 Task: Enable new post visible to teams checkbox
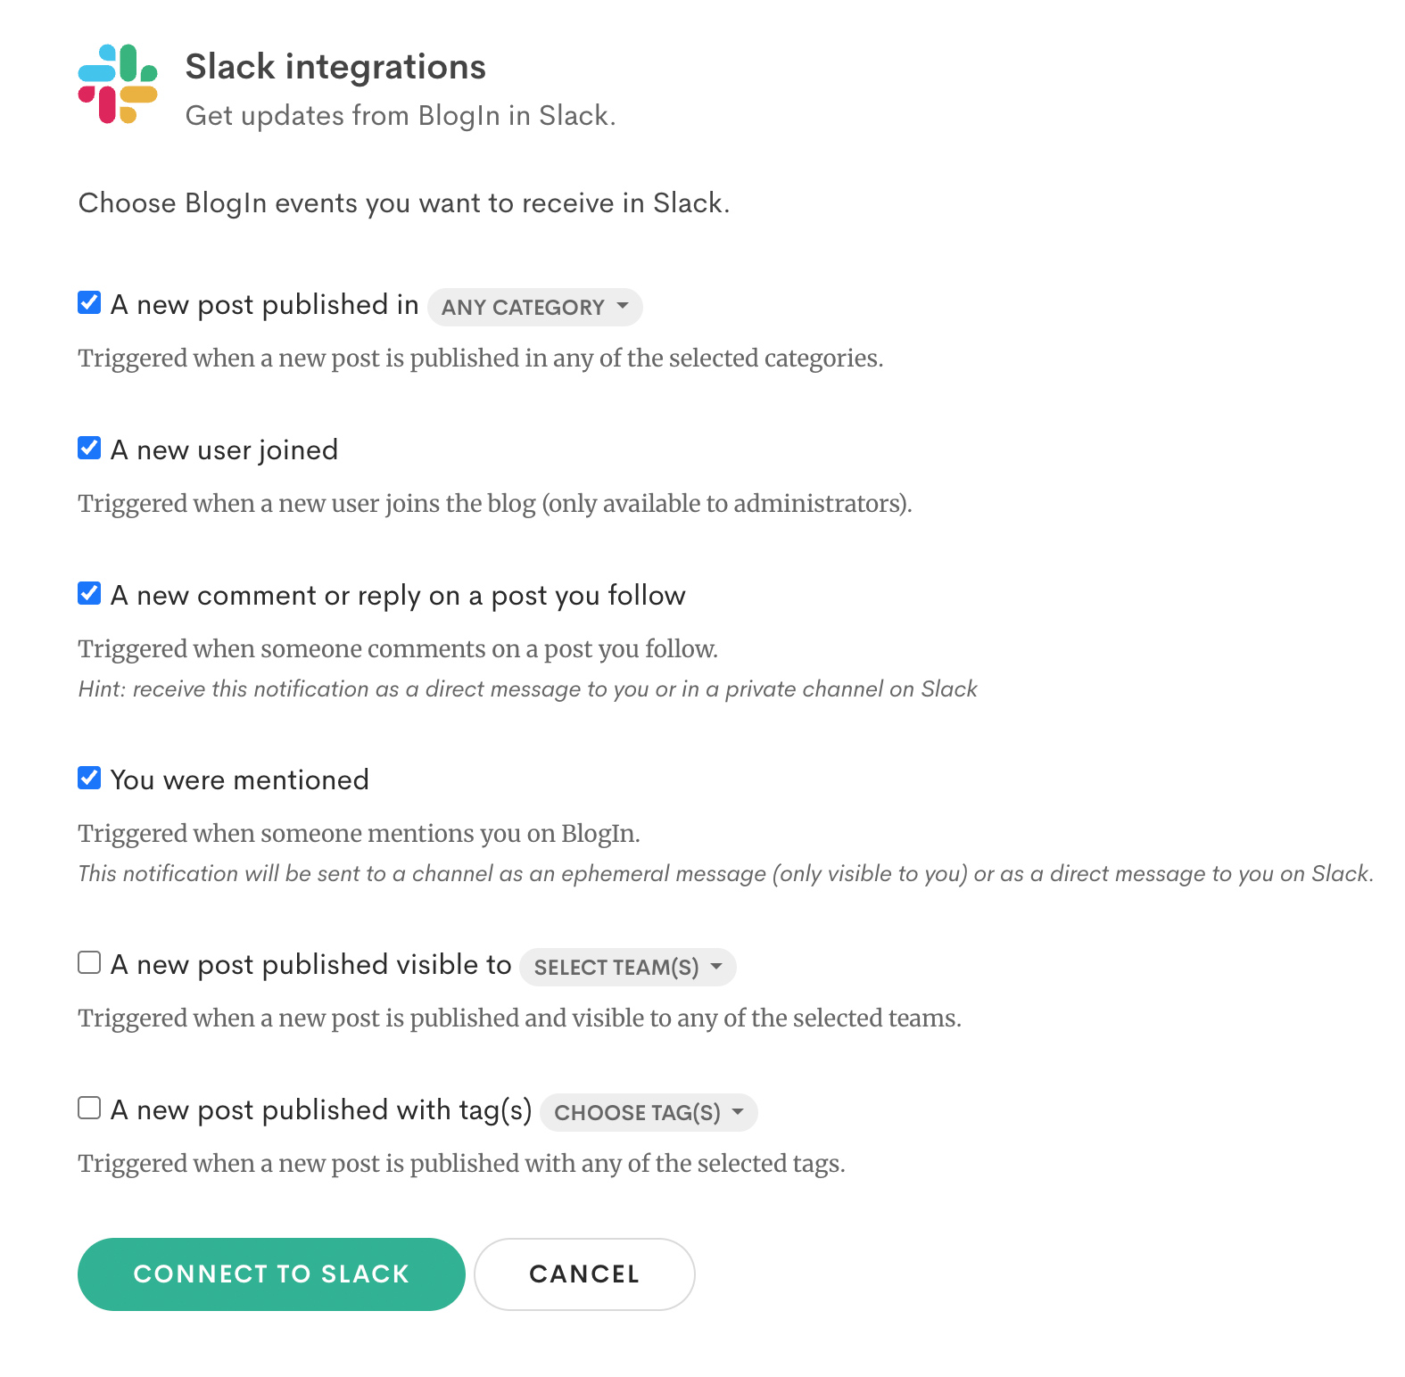89,962
